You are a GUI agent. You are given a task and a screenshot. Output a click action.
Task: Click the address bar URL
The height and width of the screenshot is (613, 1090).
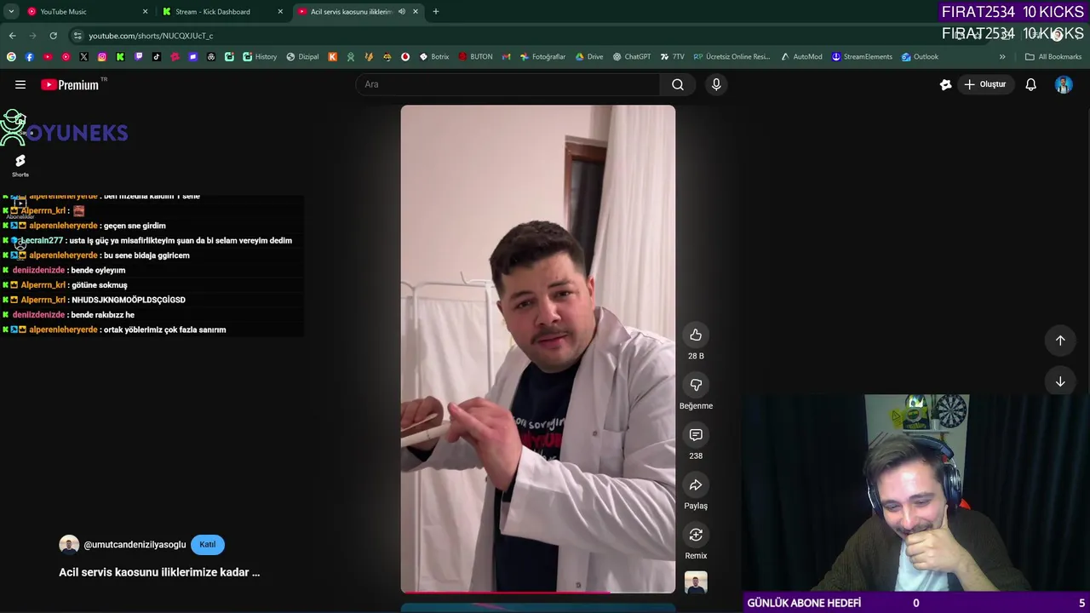pyautogui.click(x=151, y=36)
